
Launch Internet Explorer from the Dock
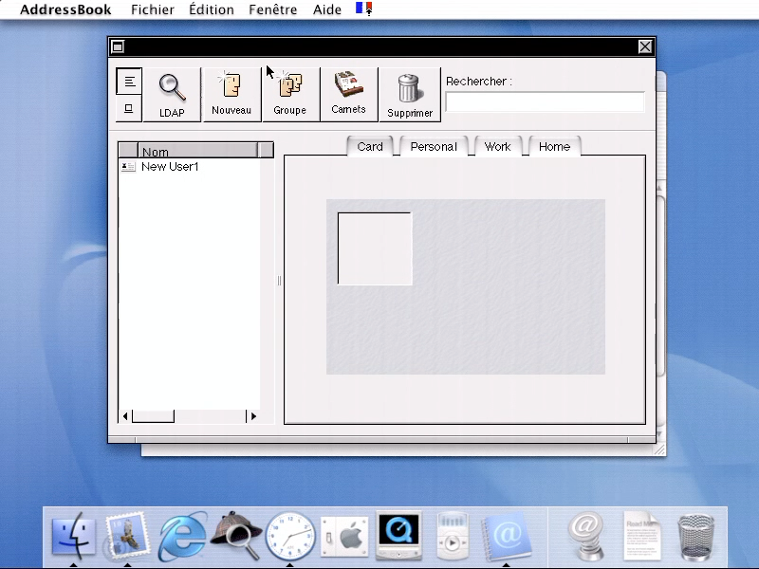(182, 537)
